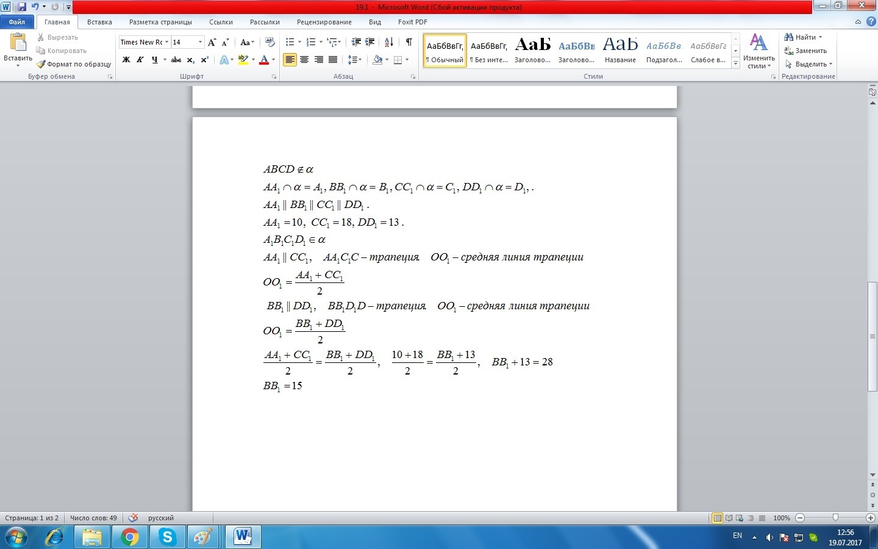
Task: Activate Format Painter (Формат по образцу)
Action: click(74, 64)
